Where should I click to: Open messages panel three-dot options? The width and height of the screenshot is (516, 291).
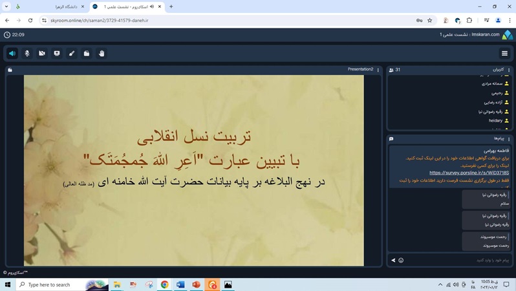pyautogui.click(x=509, y=139)
